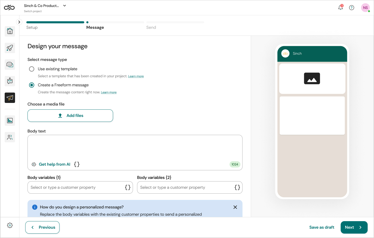
Task: Open the NS user profile avatar menu
Action: tap(365, 8)
